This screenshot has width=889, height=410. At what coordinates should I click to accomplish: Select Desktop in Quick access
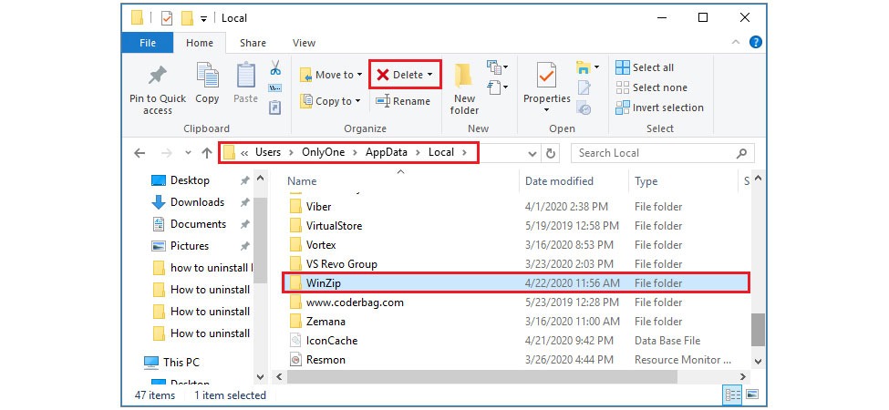tap(190, 180)
